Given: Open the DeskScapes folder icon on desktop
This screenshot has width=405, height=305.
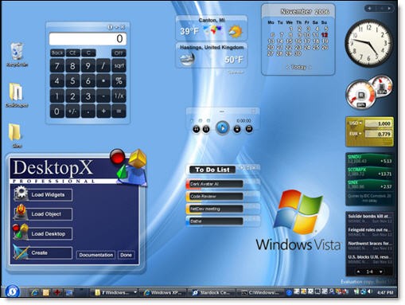Looking at the screenshot, I should 17,95.
